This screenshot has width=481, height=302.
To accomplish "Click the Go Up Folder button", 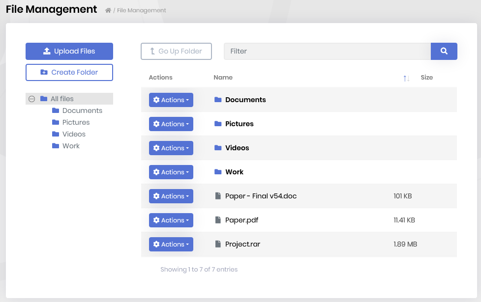I will 177,51.
